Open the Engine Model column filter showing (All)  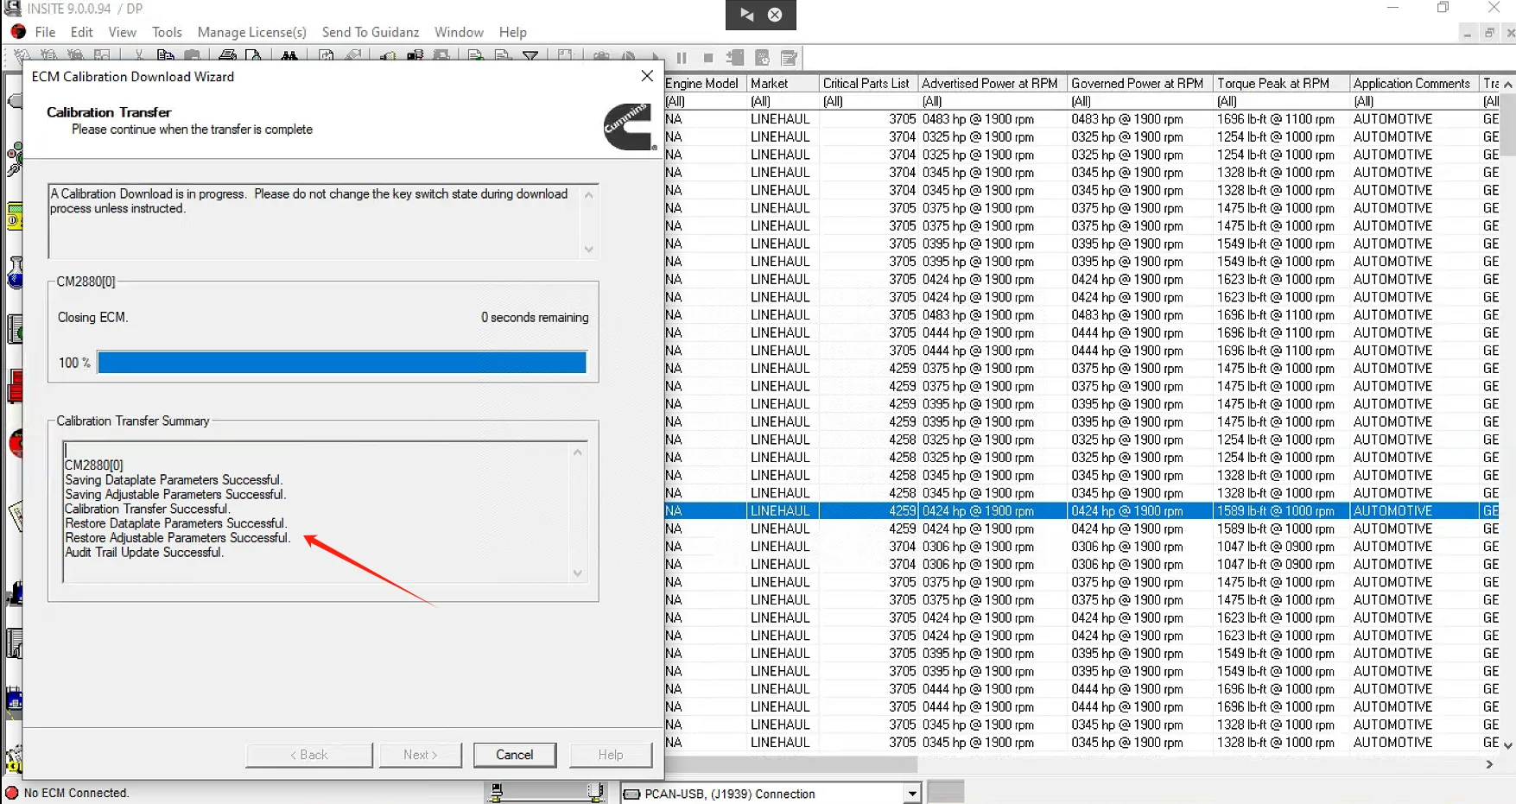point(701,101)
